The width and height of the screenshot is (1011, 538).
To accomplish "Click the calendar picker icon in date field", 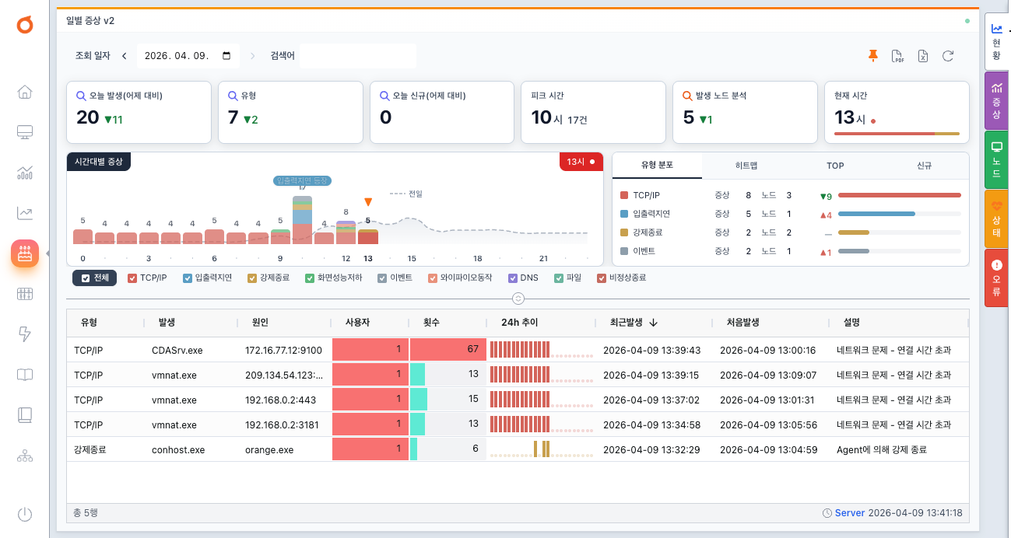I will click(226, 56).
